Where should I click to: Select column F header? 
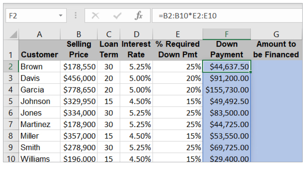226,34
